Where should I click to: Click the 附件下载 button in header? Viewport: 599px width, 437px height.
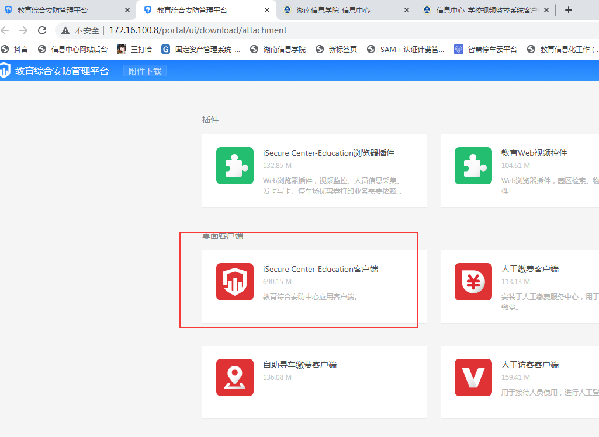pyautogui.click(x=145, y=71)
